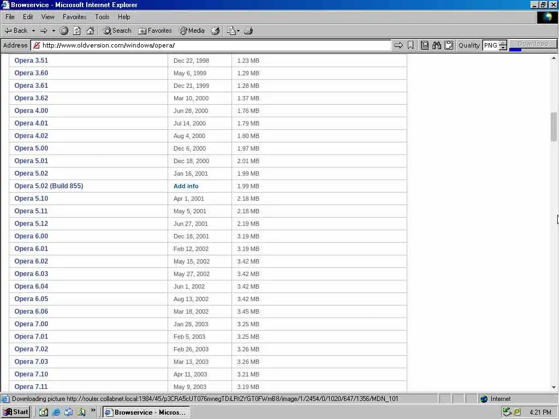Click the first quick launch icon after Start
559x419 pixels.
point(44,412)
